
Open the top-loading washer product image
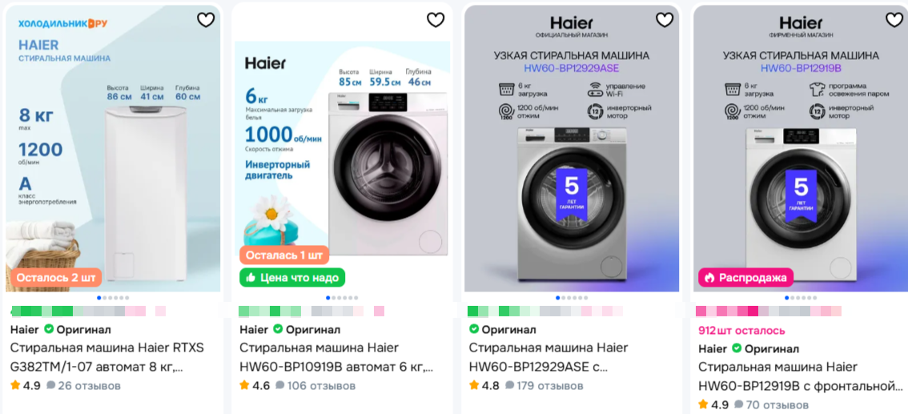pyautogui.click(x=113, y=148)
